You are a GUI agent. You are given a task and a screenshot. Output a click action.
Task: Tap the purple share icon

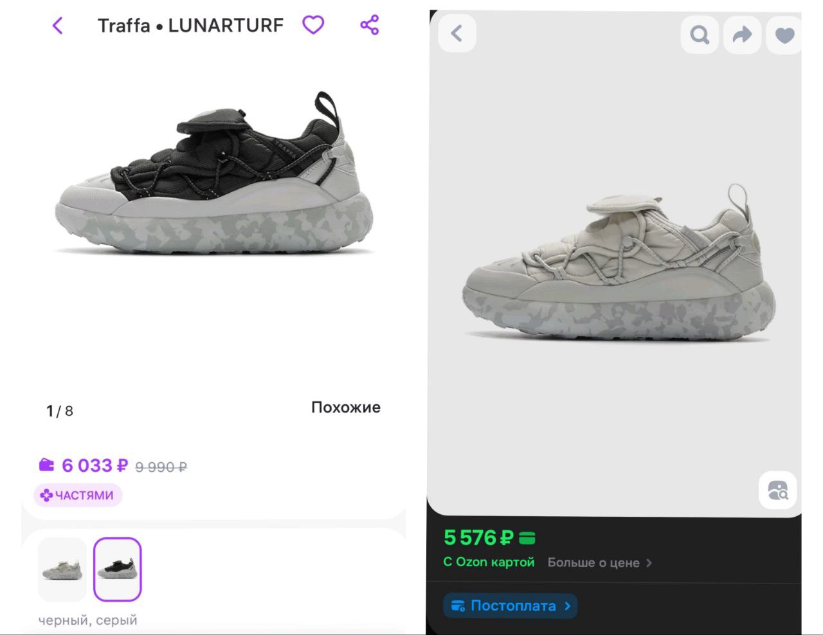coord(370,25)
